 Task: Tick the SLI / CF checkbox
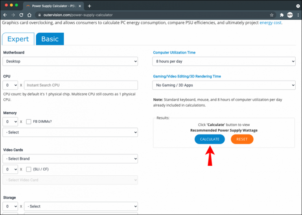29,169
